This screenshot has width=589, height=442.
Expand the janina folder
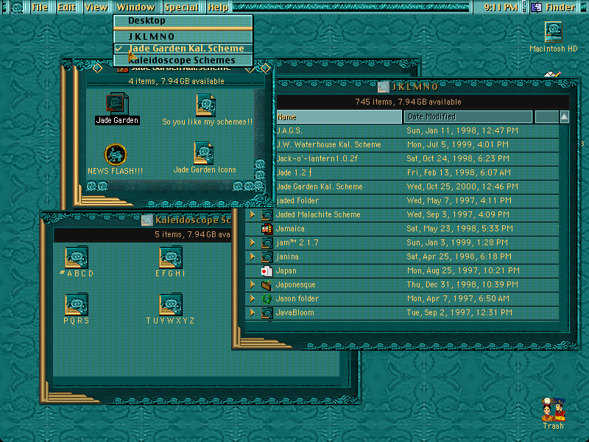[x=253, y=256]
